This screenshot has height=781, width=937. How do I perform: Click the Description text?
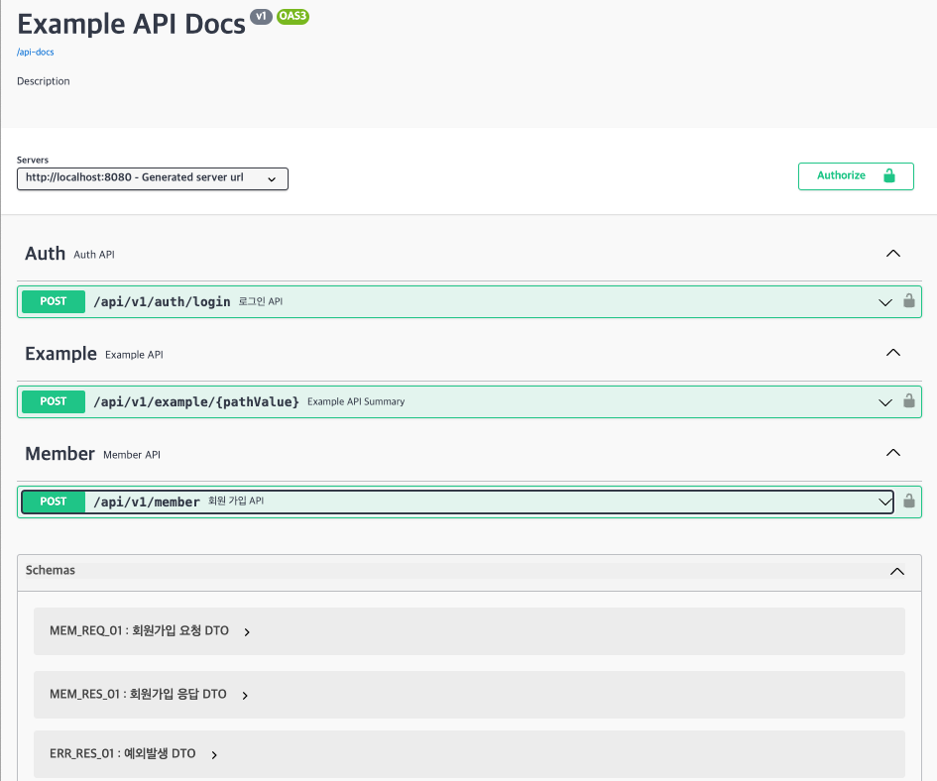pyautogui.click(x=43, y=81)
